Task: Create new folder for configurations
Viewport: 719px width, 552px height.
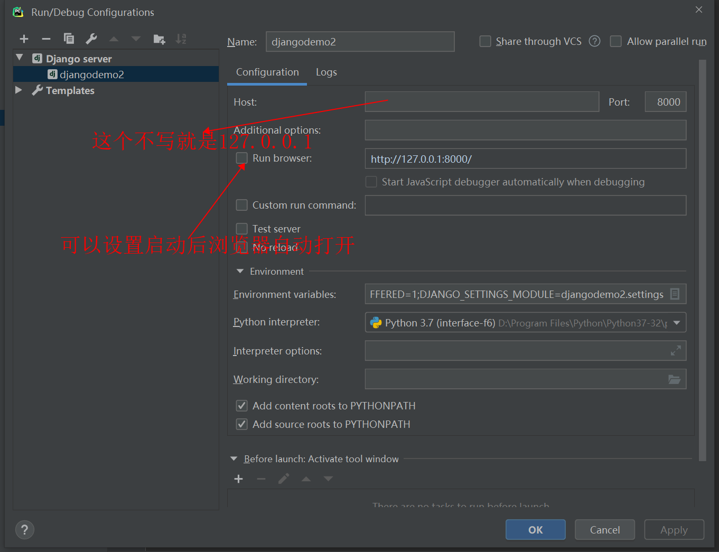Action: (x=159, y=39)
